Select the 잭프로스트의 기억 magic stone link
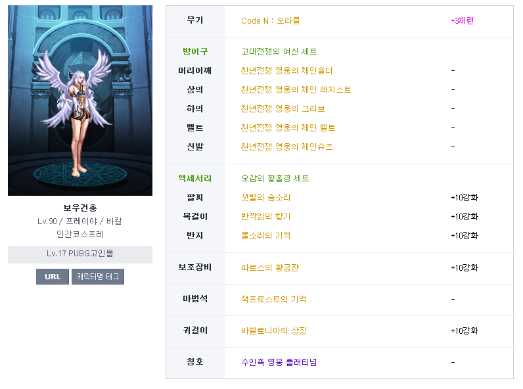Image resolution: width=523 pixels, height=389 pixels. [x=273, y=300]
